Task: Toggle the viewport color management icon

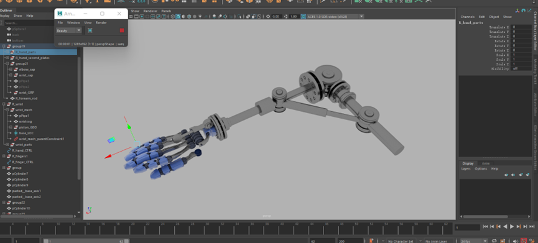Action: pos(304,16)
